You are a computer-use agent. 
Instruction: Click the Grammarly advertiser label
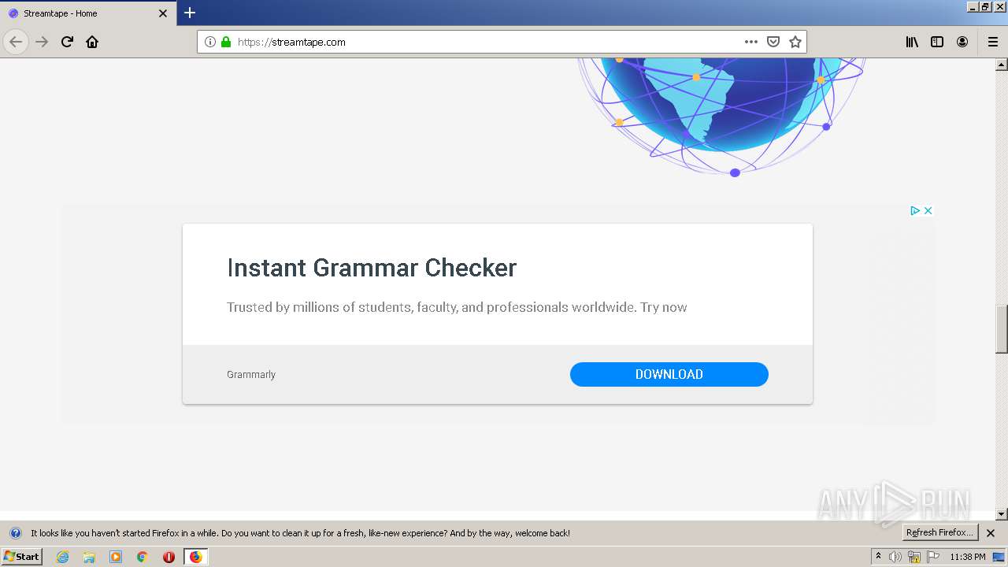click(251, 374)
